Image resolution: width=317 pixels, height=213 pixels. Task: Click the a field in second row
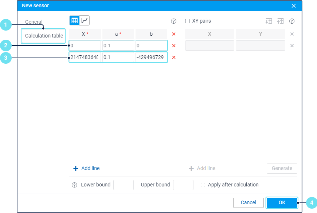point(118,58)
